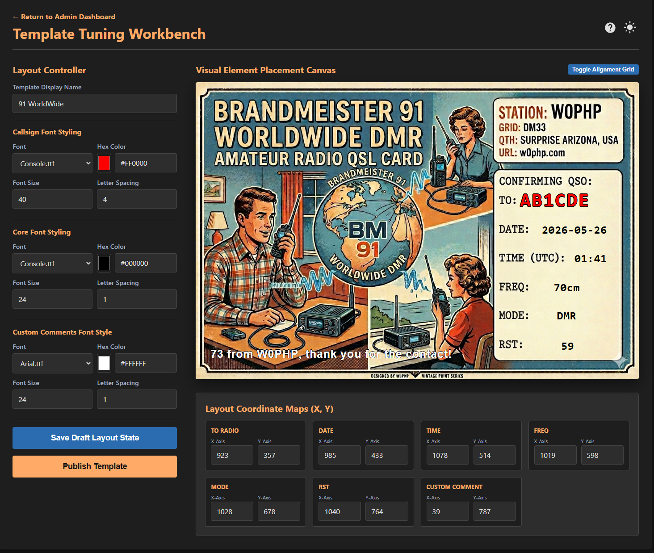This screenshot has width=654, height=553.
Task: Edit RST X-Axis value 1040
Action: [340, 511]
